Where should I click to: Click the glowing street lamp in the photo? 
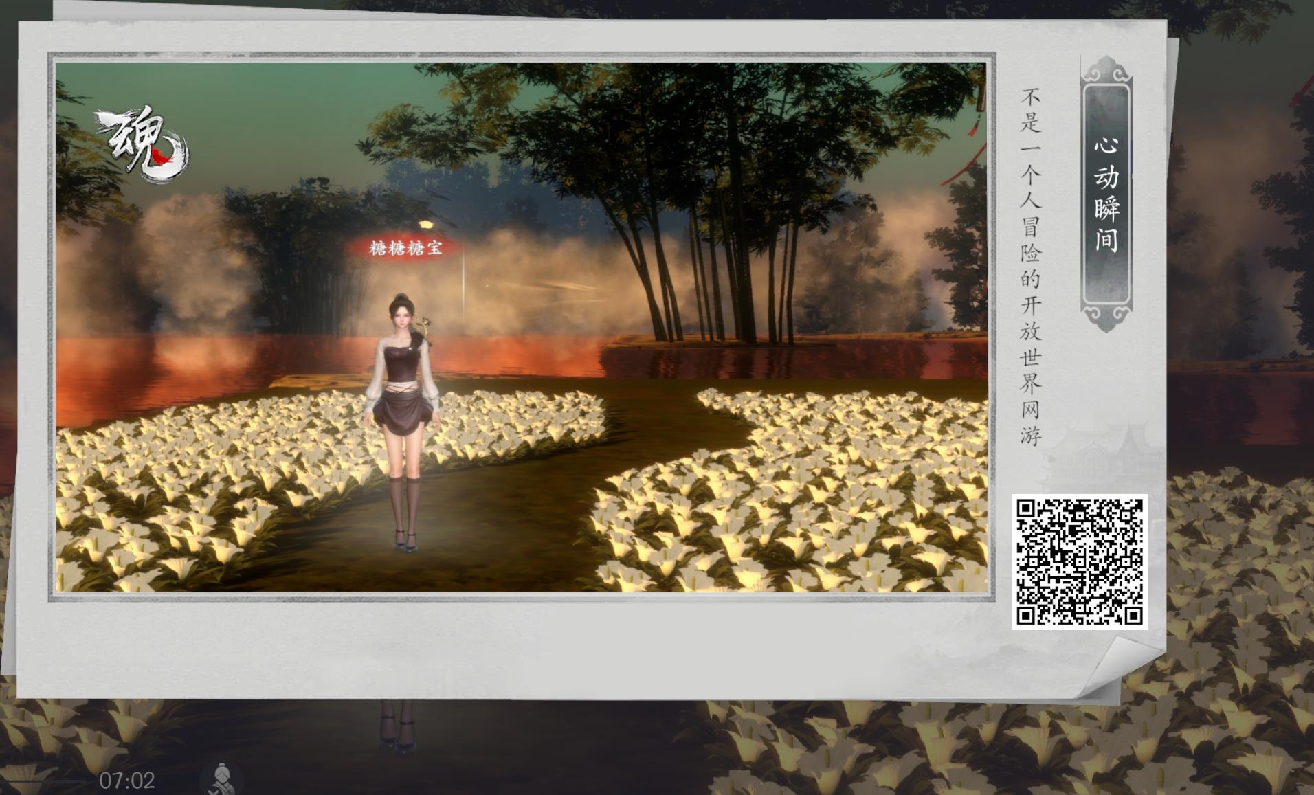point(426,225)
